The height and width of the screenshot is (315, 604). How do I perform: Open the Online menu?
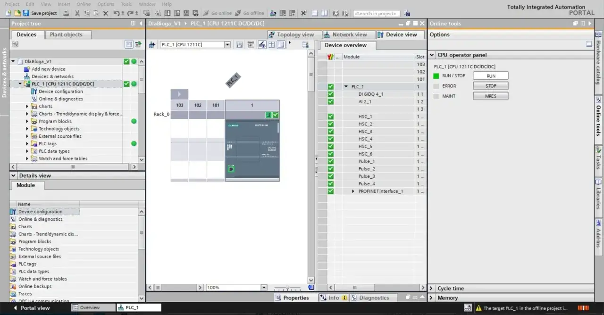point(84,4)
